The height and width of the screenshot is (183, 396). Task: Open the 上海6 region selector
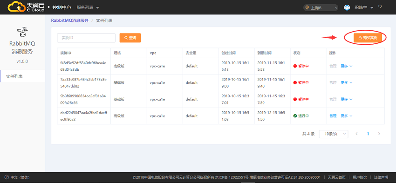pos(321,7)
